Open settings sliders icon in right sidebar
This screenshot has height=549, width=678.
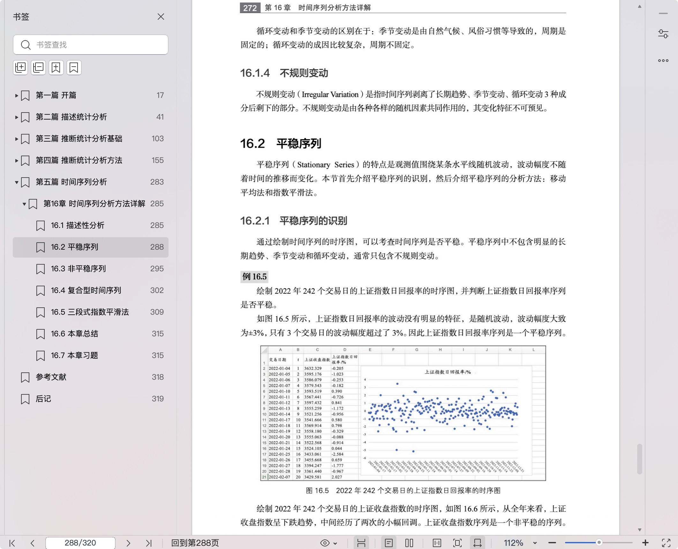tap(663, 34)
